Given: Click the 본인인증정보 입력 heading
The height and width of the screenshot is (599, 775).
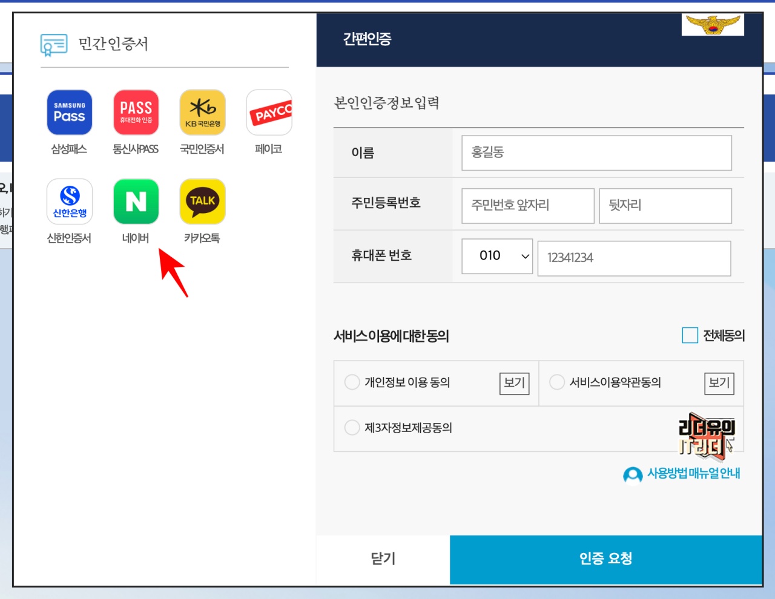Looking at the screenshot, I should point(387,103).
